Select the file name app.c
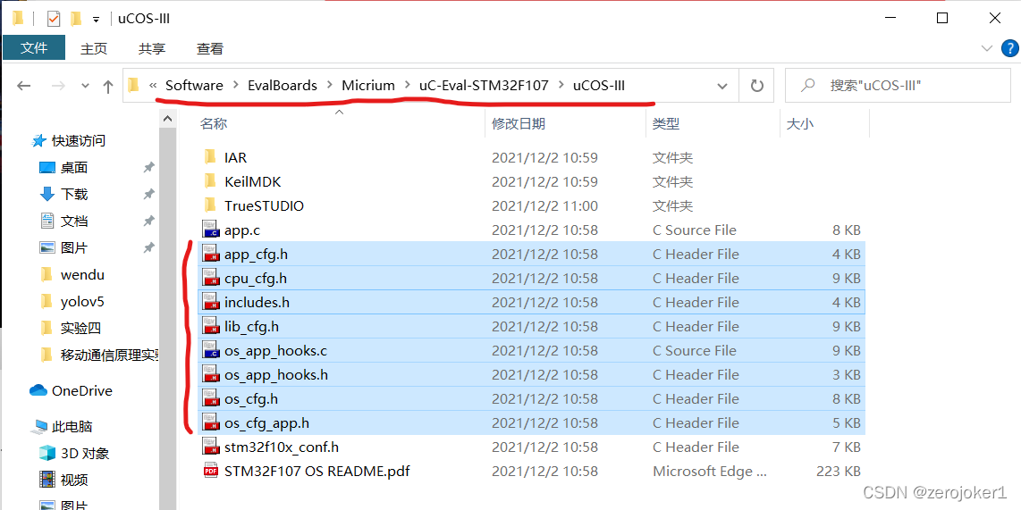 [242, 230]
